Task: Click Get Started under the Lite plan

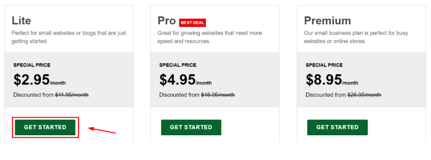Action: (x=45, y=127)
